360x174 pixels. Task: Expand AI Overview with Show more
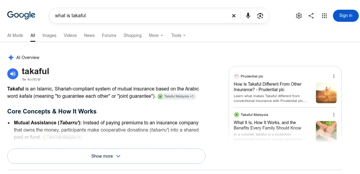click(106, 156)
